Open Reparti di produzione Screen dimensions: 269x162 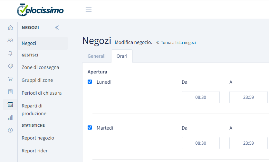[x=34, y=109]
